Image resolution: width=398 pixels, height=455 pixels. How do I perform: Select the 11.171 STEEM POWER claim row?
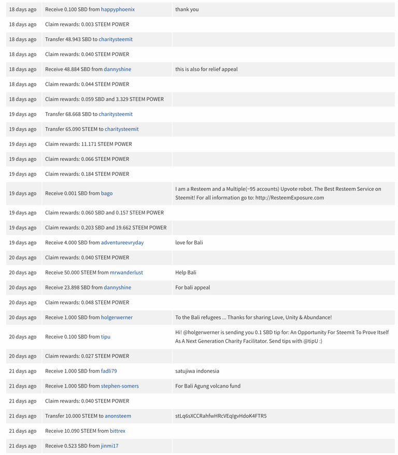pyautogui.click(x=201, y=144)
